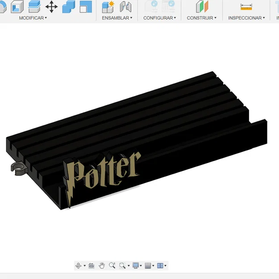Expand the Display Settings dropdown arrow
Image resolution: width=279 pixels, height=279 pixels.
point(141,266)
